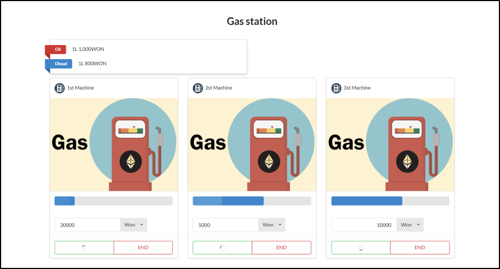Open the Won dropdown on 1st Machine

pos(134,225)
